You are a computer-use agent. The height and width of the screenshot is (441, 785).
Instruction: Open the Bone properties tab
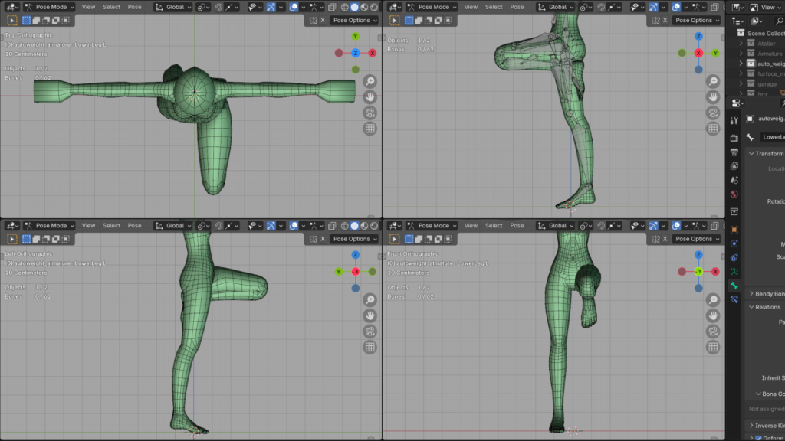point(734,286)
